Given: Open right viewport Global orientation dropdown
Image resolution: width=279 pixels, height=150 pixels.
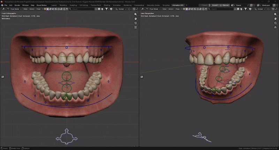Looking at the screenshot, I should tap(260, 9).
